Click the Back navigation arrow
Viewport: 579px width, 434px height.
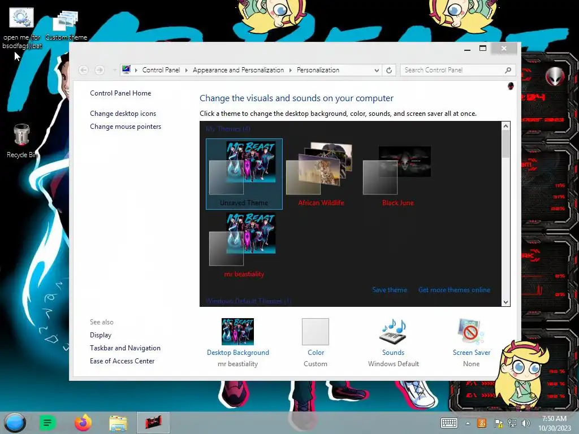point(84,70)
